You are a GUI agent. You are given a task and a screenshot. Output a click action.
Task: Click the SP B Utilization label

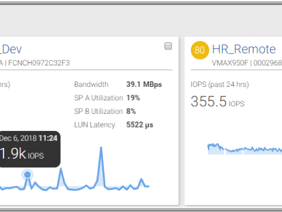click(x=99, y=111)
